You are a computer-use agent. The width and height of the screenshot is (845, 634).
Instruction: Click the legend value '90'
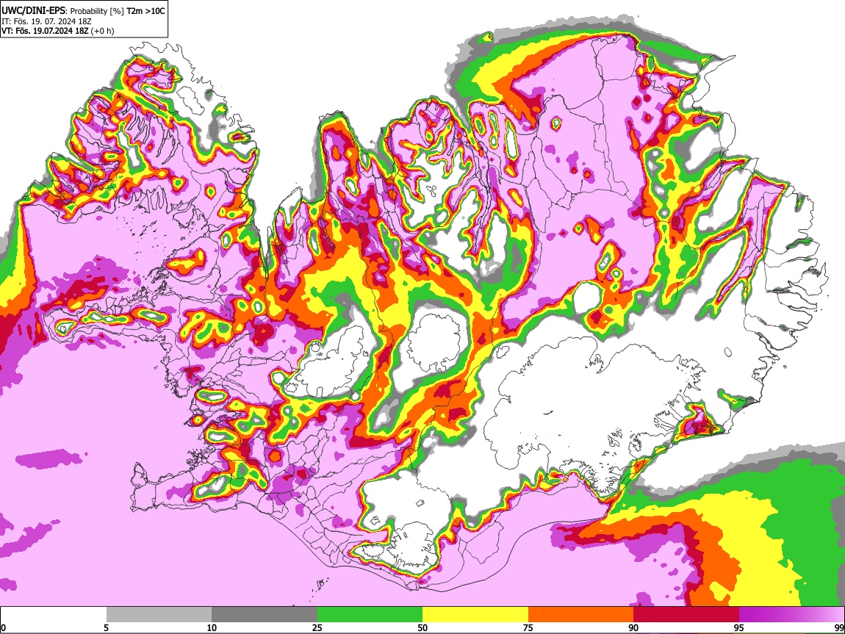tap(633, 627)
